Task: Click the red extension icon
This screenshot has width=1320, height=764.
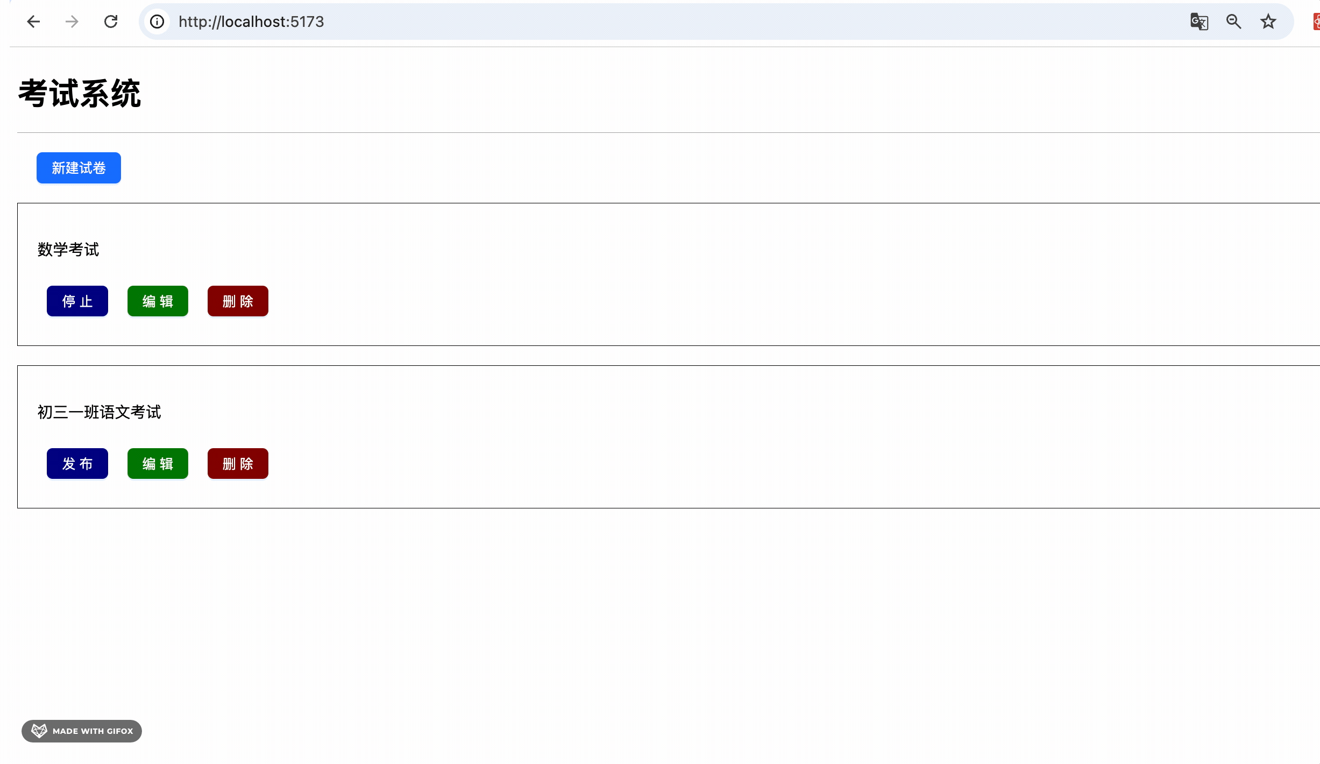Action: (x=1316, y=22)
